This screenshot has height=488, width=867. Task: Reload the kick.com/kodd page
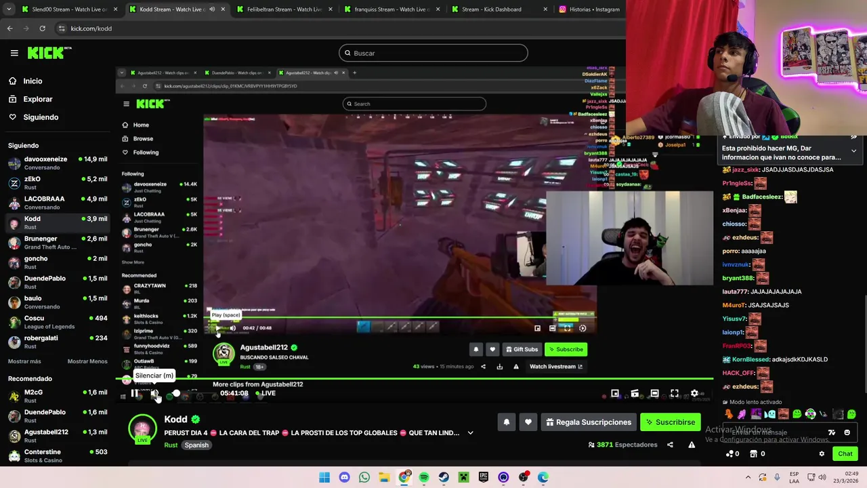pos(42,28)
